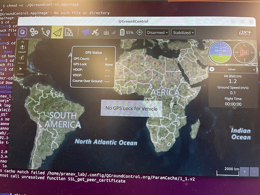Image resolution: width=260 pixels, height=195 pixels.
Task: Click the Ground Speed value 0.1
Action: pyautogui.click(x=233, y=93)
